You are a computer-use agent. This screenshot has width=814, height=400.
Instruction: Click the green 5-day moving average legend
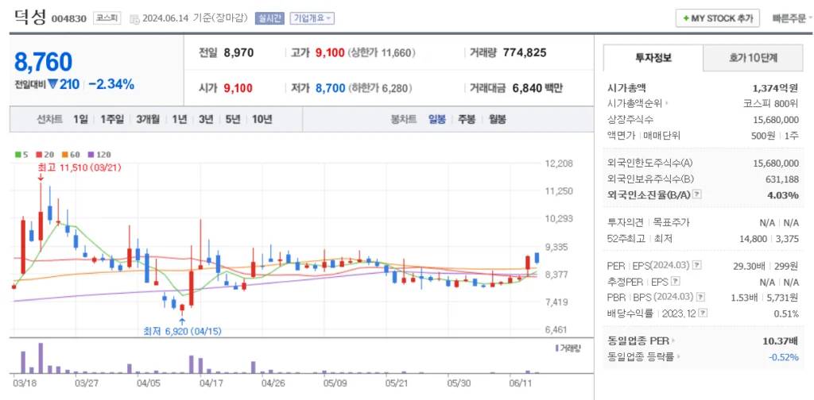(21, 155)
